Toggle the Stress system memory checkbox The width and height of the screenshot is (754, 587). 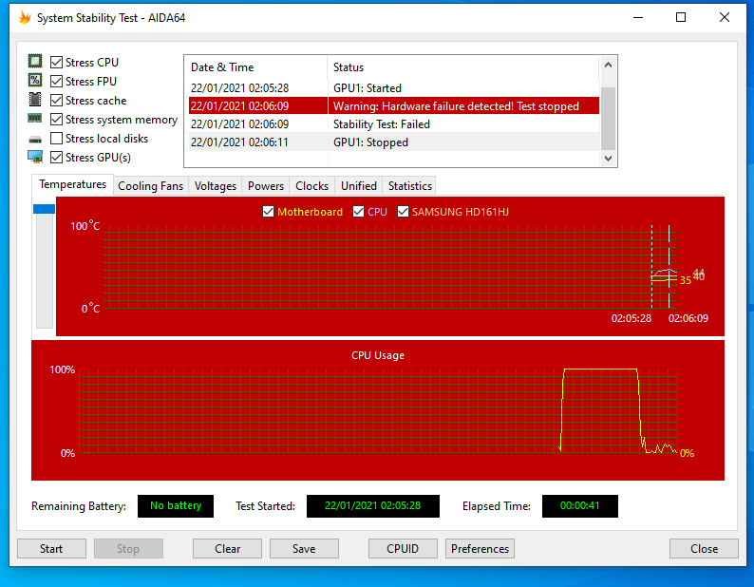tap(56, 120)
